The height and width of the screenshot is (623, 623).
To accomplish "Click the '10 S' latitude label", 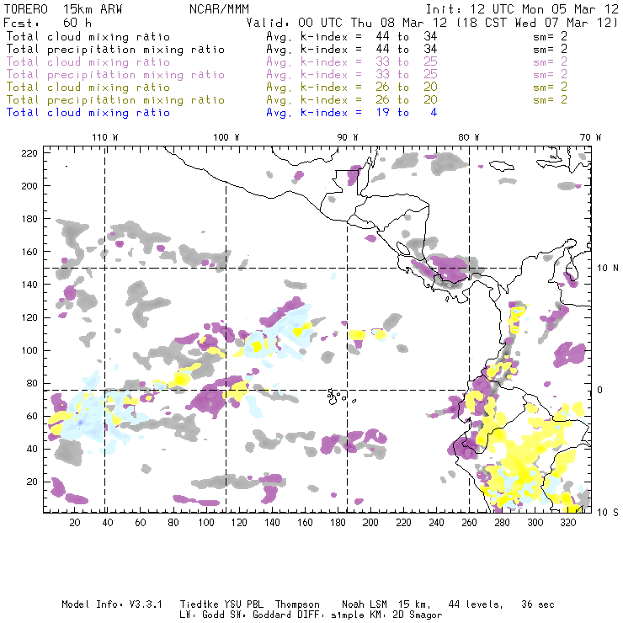I will [x=608, y=513].
